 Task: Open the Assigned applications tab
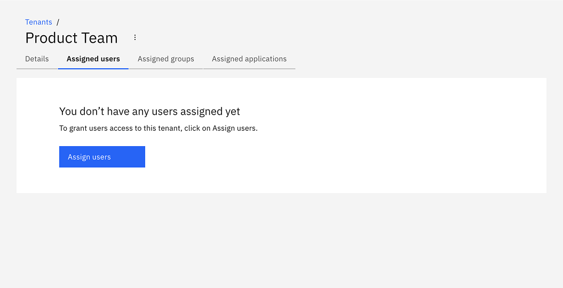click(249, 59)
